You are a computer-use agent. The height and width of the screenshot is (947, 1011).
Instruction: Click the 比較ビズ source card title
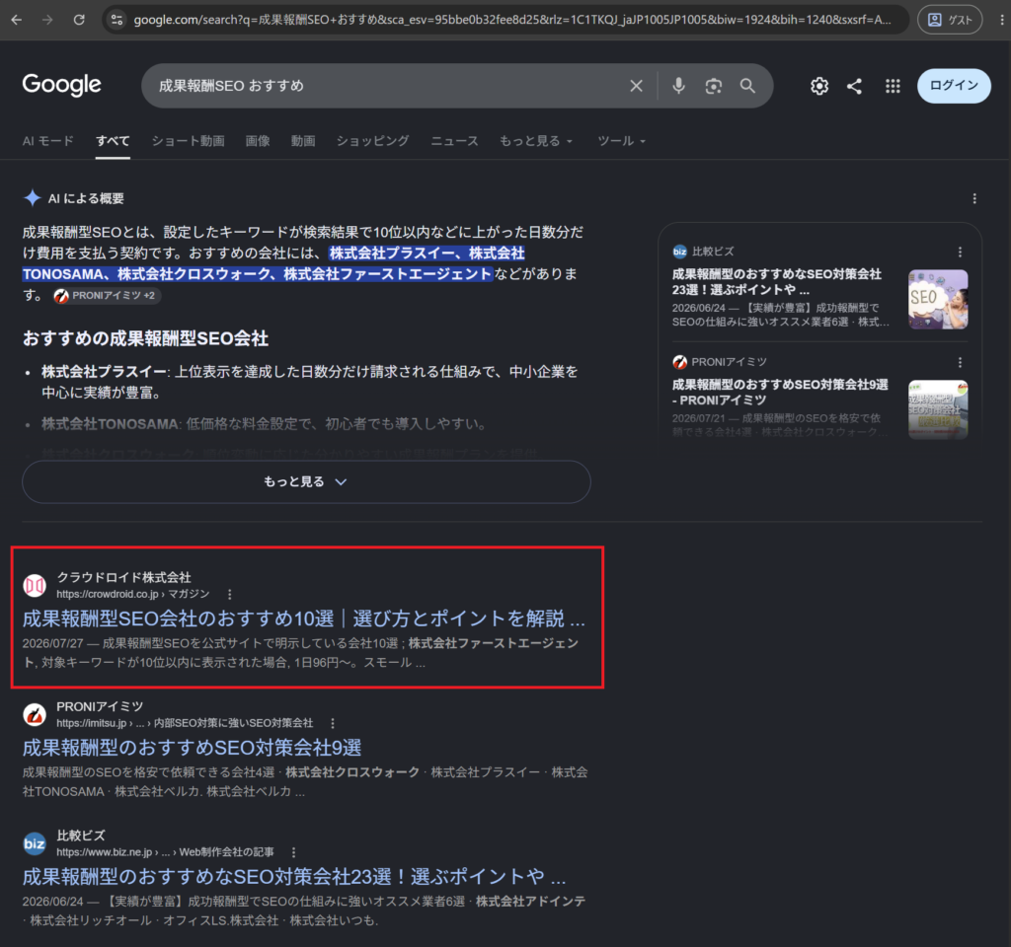pyautogui.click(x=776, y=281)
